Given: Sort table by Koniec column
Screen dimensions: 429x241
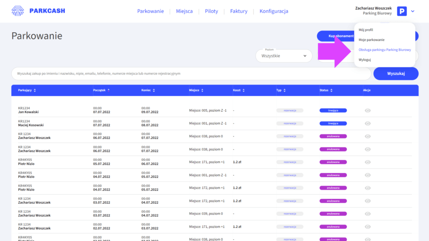Looking at the screenshot, I should 148,90.
